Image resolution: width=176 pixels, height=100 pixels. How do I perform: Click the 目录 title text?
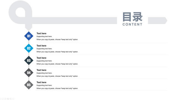coord(132,17)
